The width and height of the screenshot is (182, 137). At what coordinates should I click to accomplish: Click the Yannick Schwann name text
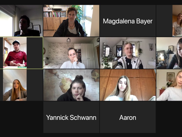click(x=71, y=118)
